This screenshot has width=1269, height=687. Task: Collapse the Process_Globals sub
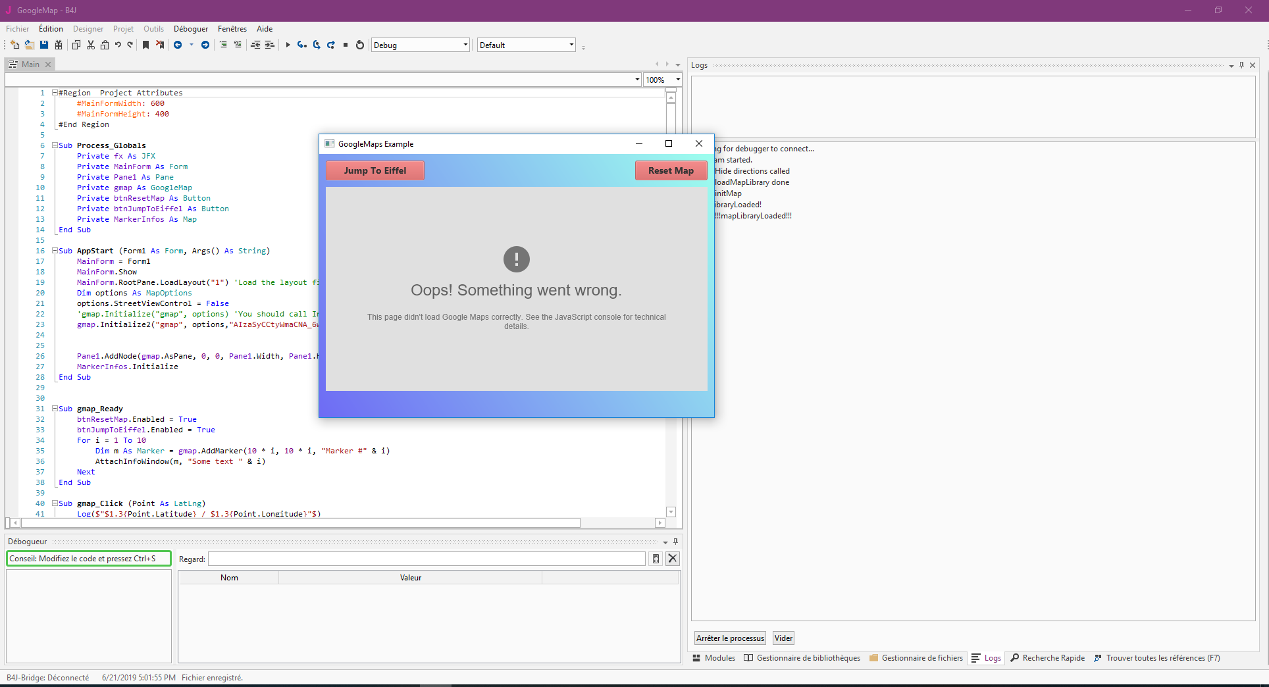coord(55,145)
